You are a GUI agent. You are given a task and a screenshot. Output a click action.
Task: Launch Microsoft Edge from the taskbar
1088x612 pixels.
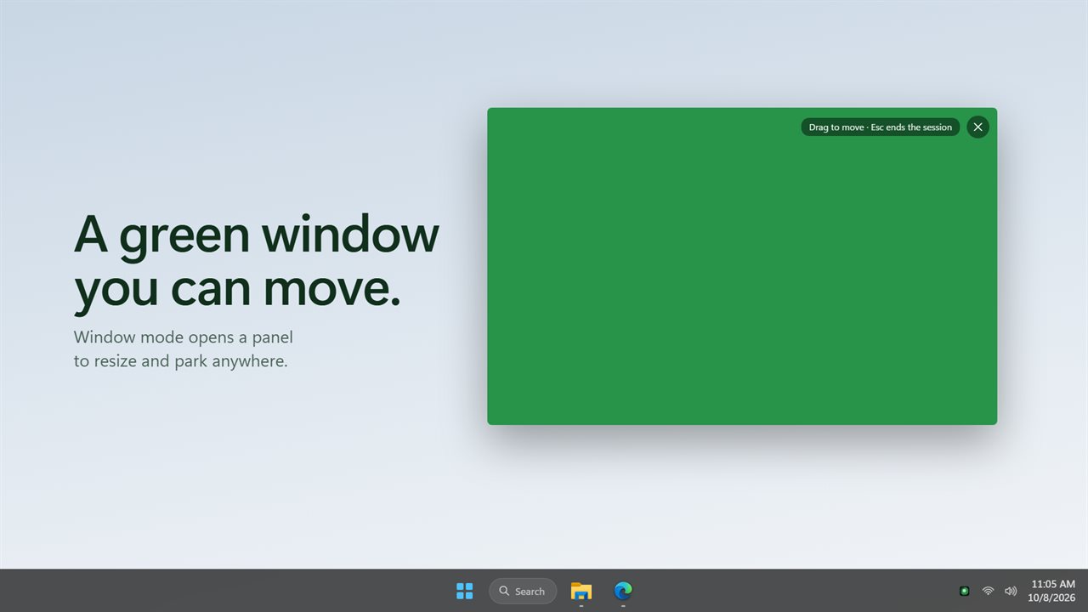(x=623, y=591)
